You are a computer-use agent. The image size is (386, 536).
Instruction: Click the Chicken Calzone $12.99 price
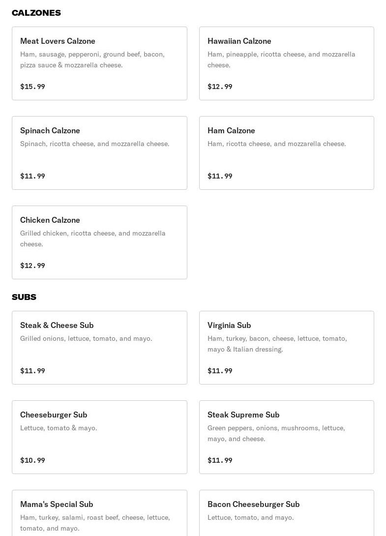pyautogui.click(x=32, y=266)
